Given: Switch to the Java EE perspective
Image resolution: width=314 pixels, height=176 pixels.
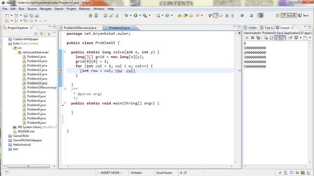Looking at the screenshot, I should [x=288, y=16].
